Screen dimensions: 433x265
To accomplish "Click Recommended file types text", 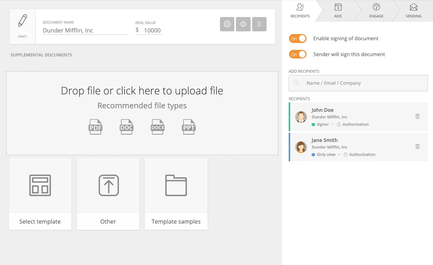I will point(142,106).
